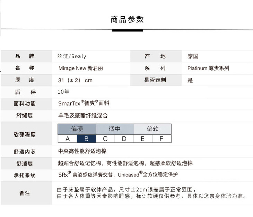The height and width of the screenshot is (217, 253).
Task: Select firmness level E box
Action: click(x=143, y=139)
